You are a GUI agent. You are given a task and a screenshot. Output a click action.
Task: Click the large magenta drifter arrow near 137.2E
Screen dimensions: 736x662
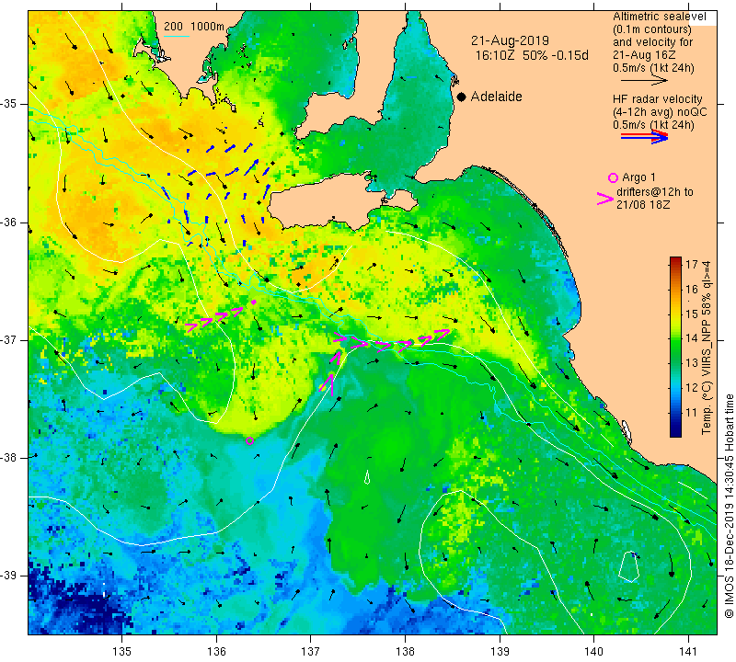pos(328,383)
